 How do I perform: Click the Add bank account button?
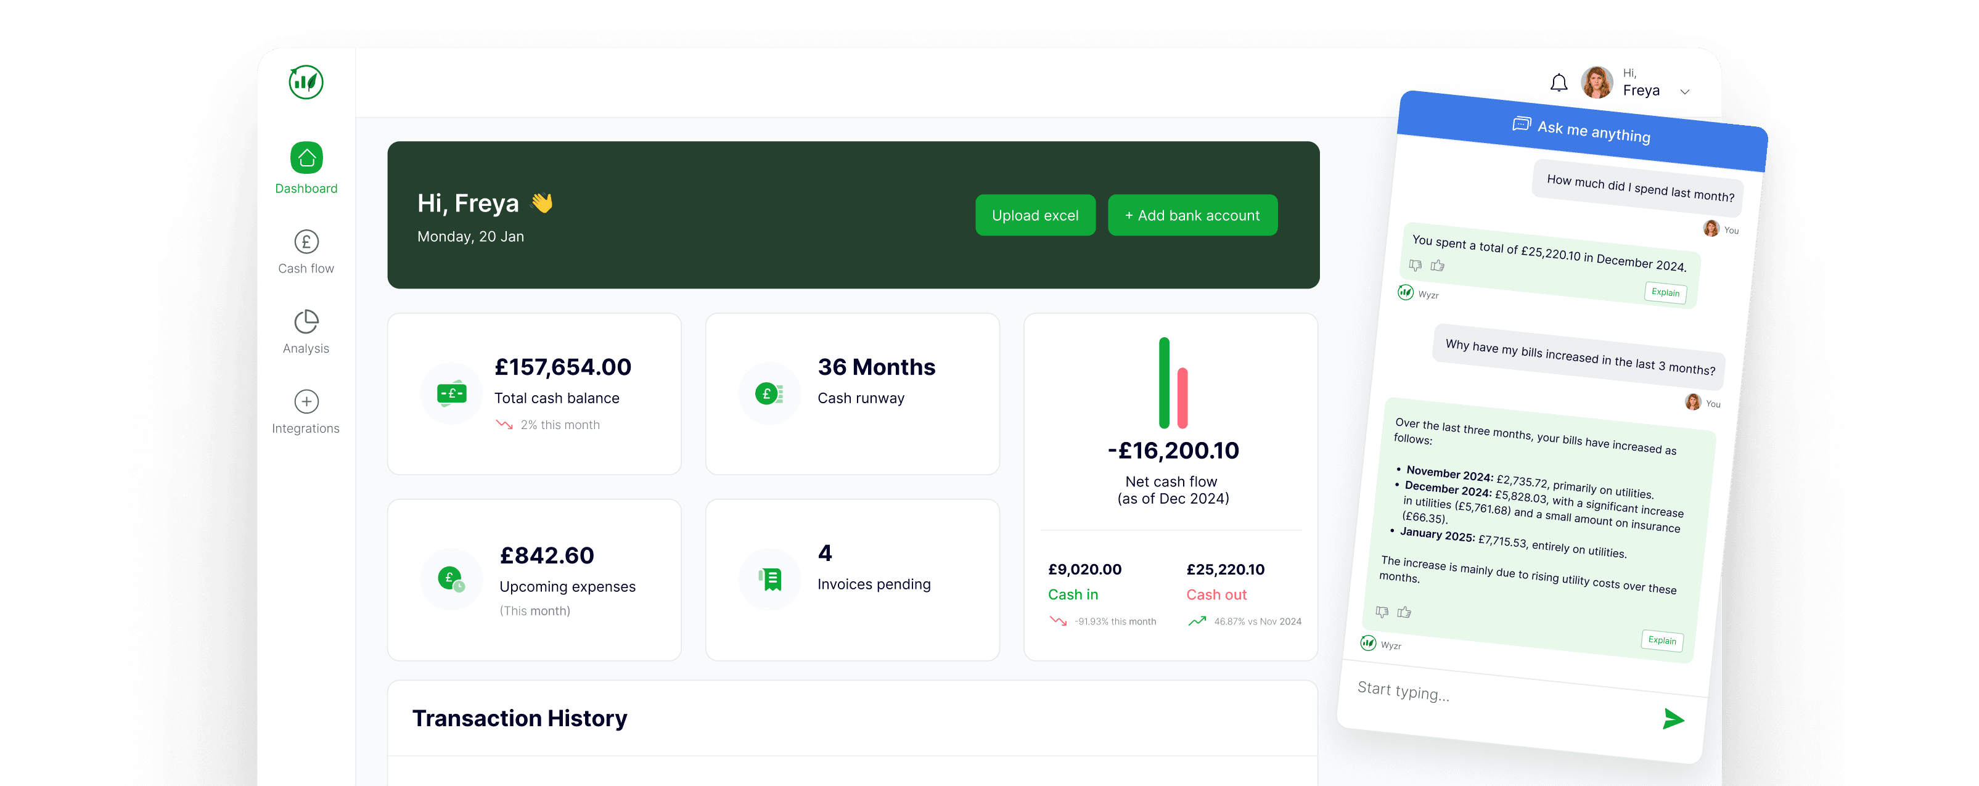(1192, 215)
